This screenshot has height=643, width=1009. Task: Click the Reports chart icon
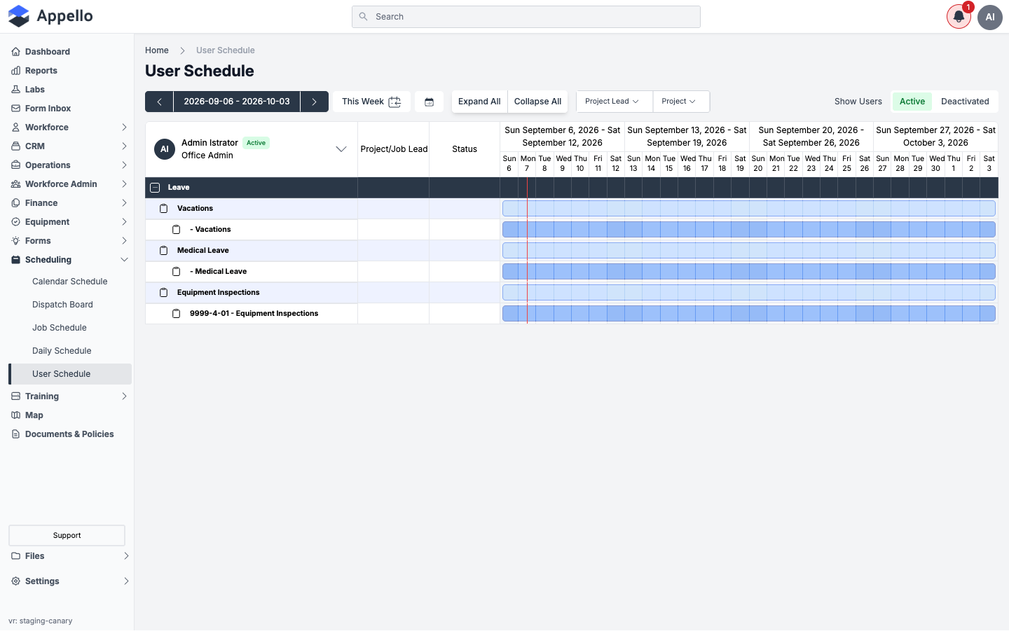[x=15, y=71]
